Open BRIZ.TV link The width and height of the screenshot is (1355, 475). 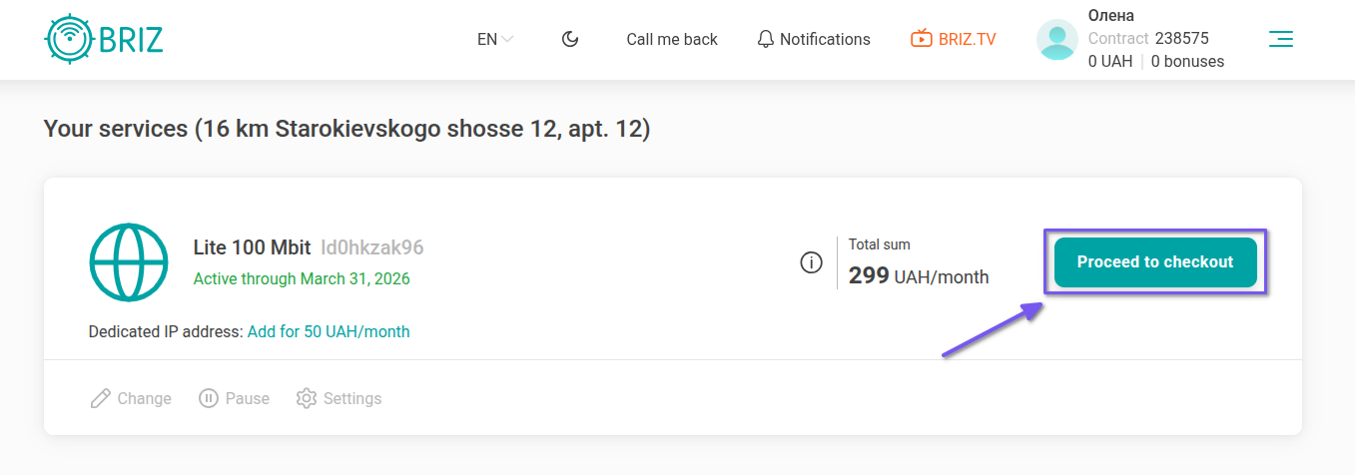(x=967, y=40)
